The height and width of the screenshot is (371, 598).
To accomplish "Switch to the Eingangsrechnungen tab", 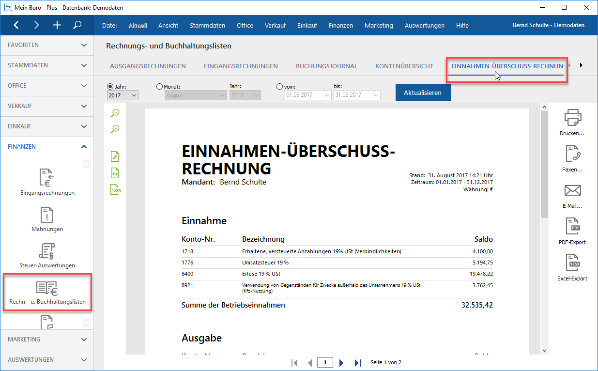I will click(x=240, y=66).
